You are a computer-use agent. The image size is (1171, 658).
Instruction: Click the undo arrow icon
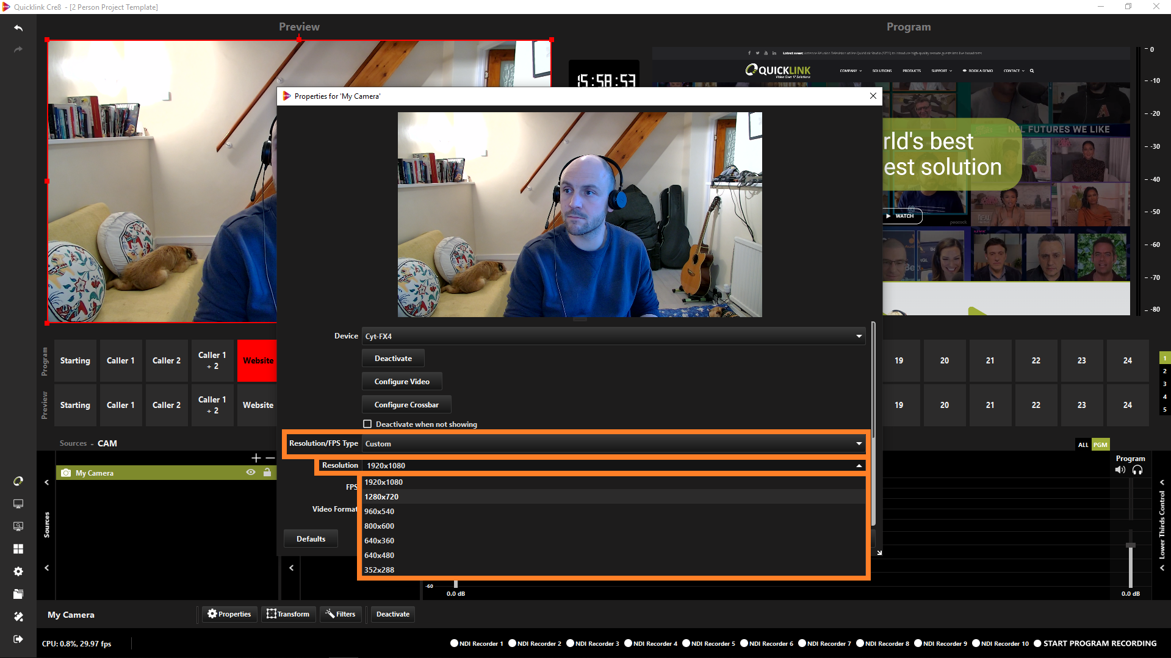[18, 28]
